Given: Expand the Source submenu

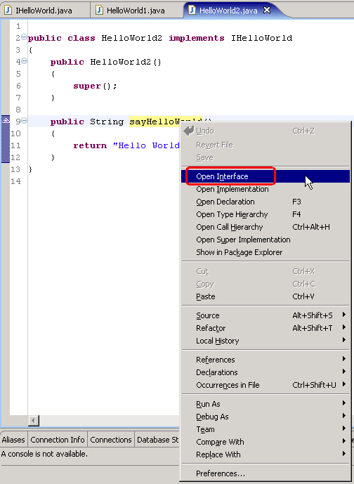Looking at the screenshot, I should 265,315.
